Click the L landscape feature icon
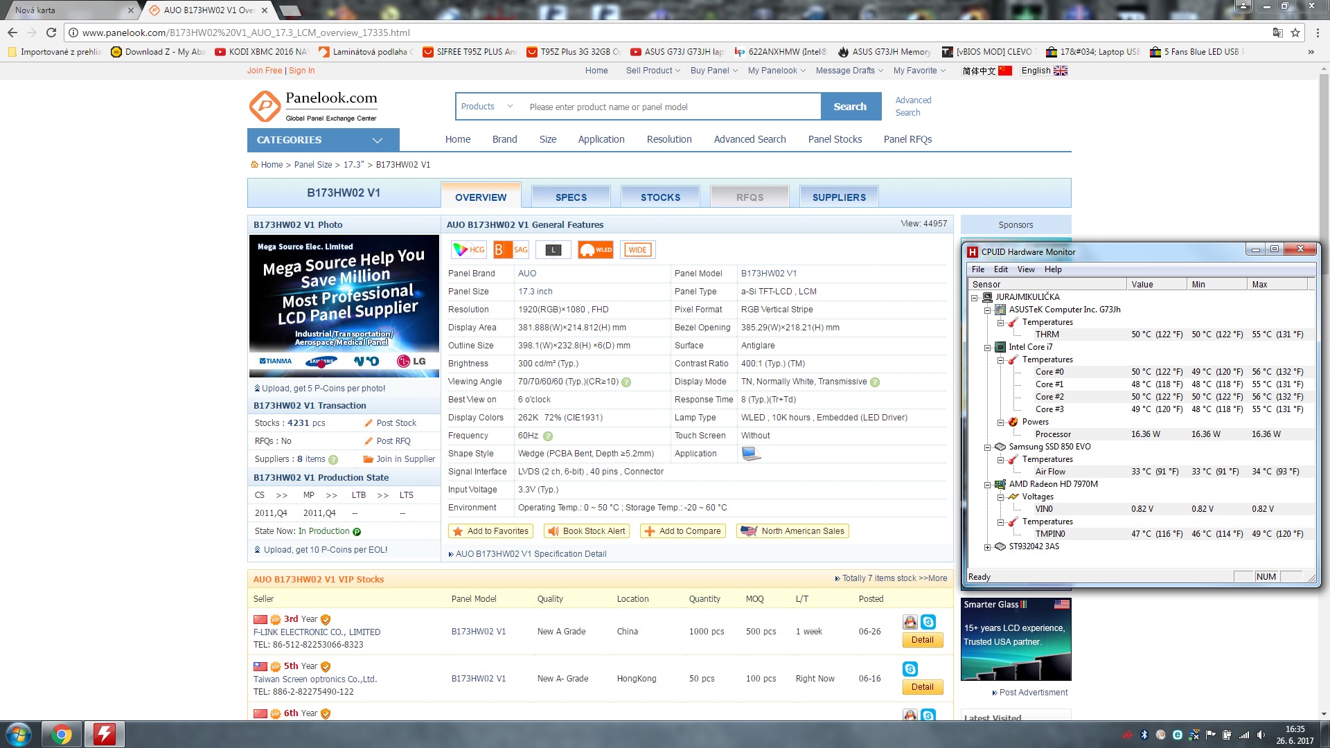Screen dimensions: 1330x748 (x=553, y=250)
